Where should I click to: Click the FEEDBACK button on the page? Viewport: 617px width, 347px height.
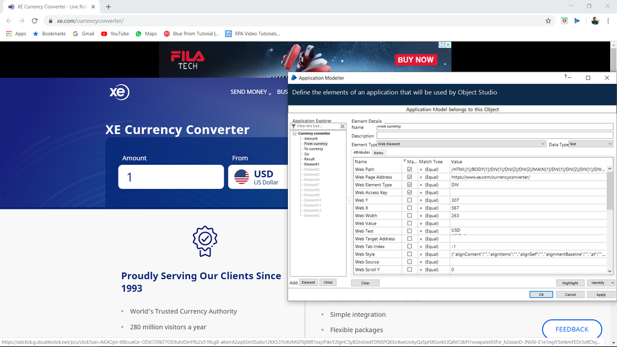pos(572,329)
